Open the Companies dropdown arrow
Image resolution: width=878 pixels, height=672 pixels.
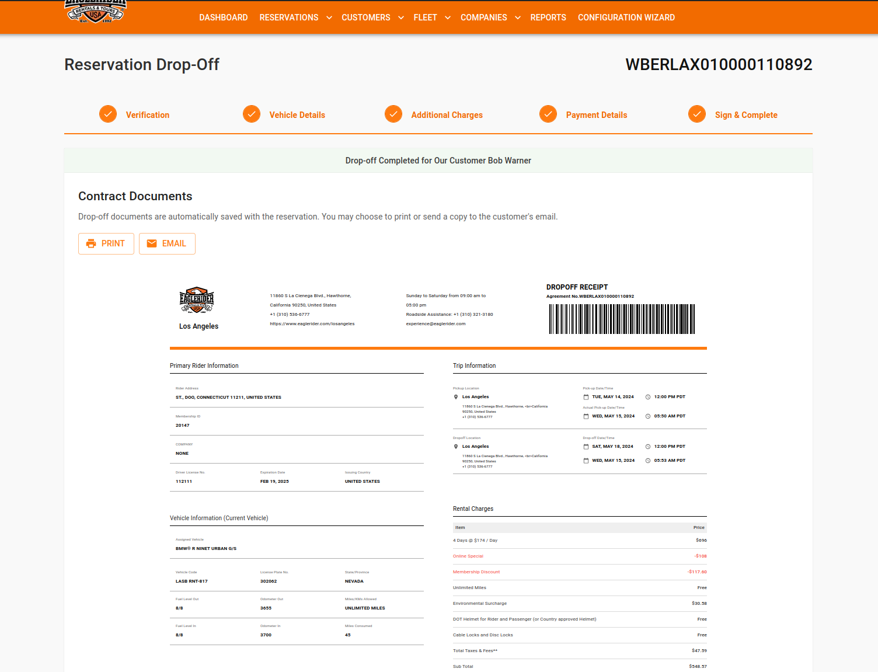(x=518, y=18)
